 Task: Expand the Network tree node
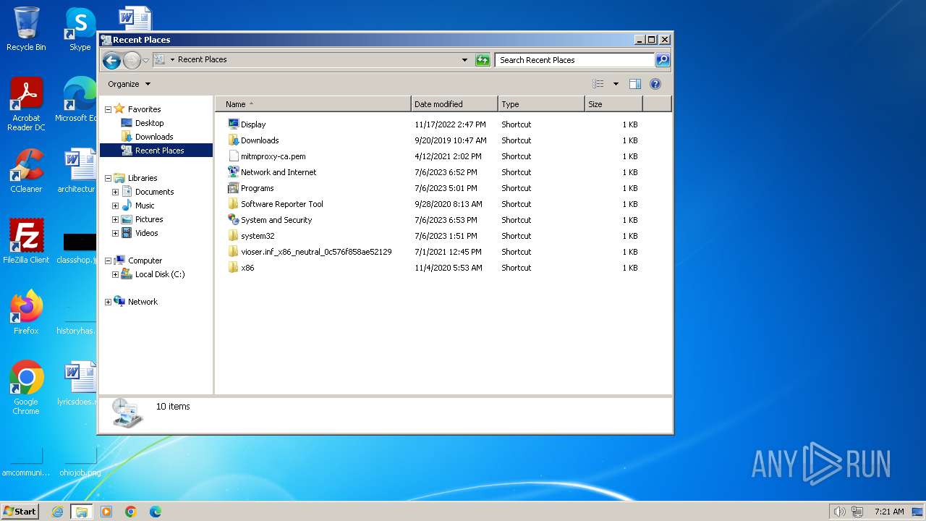click(108, 302)
